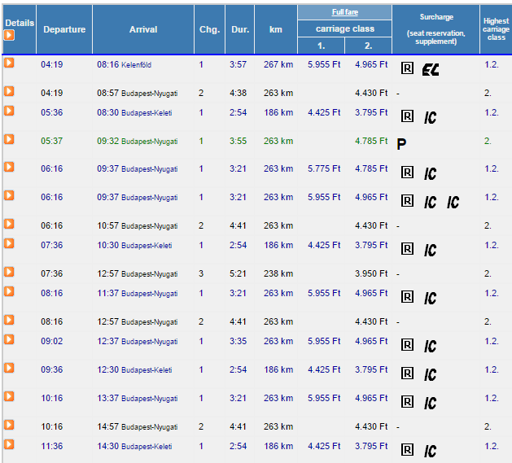
Task: Expand details for the 09:36 to 12:30 connection
Action: (x=9, y=368)
